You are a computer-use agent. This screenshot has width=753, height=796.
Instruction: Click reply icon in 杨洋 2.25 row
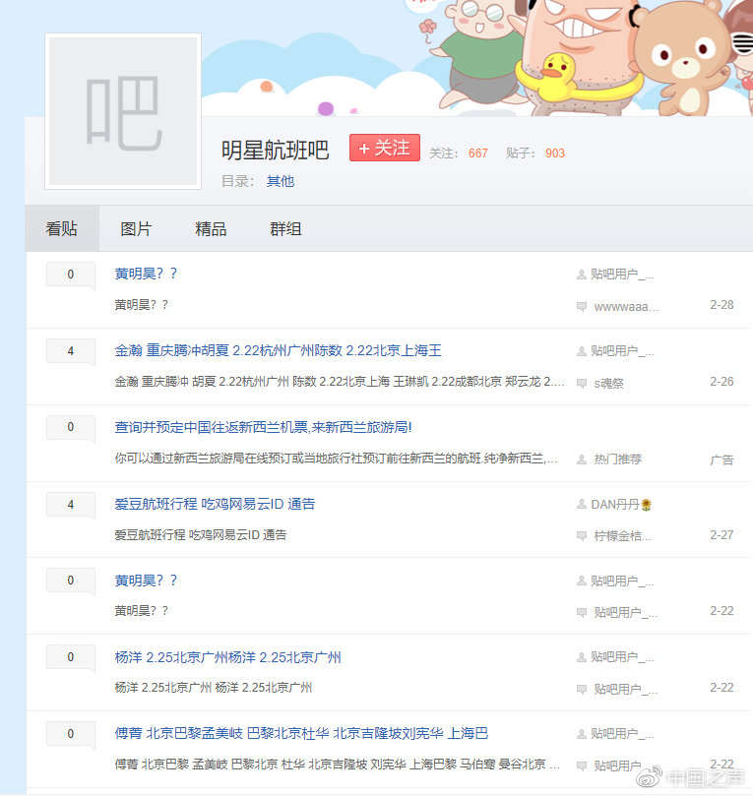coord(582,690)
